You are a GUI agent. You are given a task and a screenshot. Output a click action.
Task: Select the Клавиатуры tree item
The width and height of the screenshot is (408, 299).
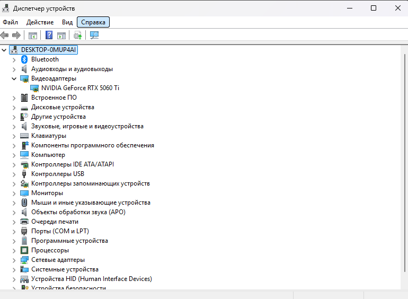tap(49, 136)
